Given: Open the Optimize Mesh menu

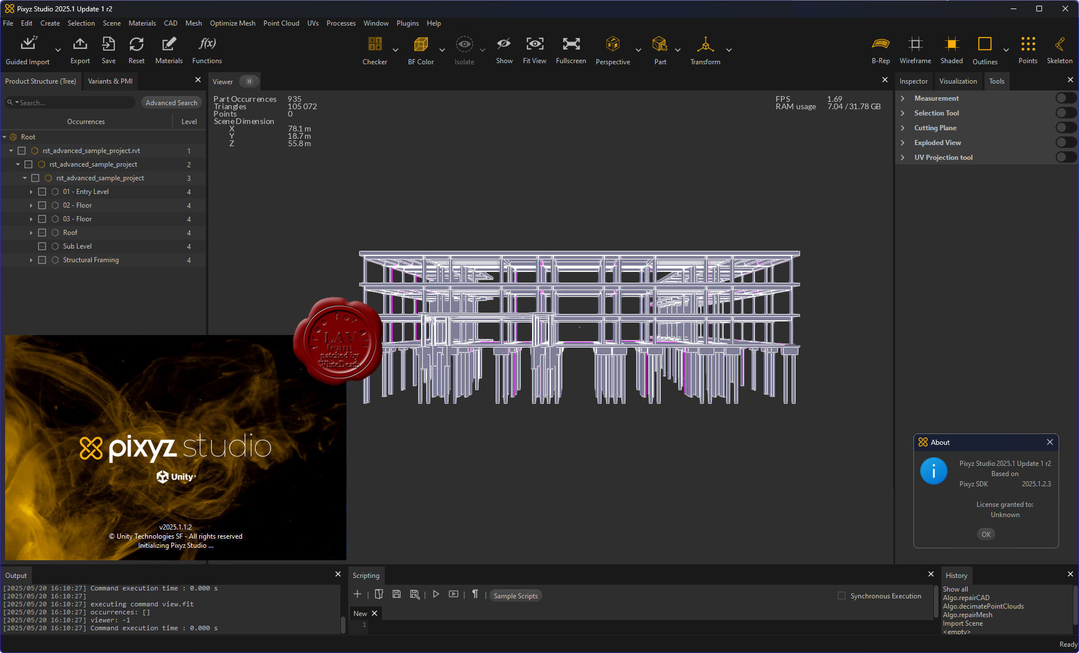Looking at the screenshot, I should 232,23.
